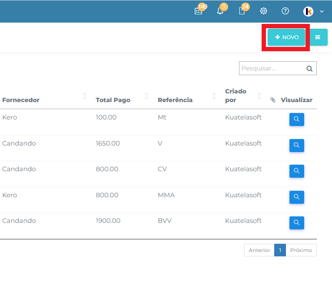This screenshot has height=282, width=332.
Task: Go to Anterior page
Action: pos(259,250)
